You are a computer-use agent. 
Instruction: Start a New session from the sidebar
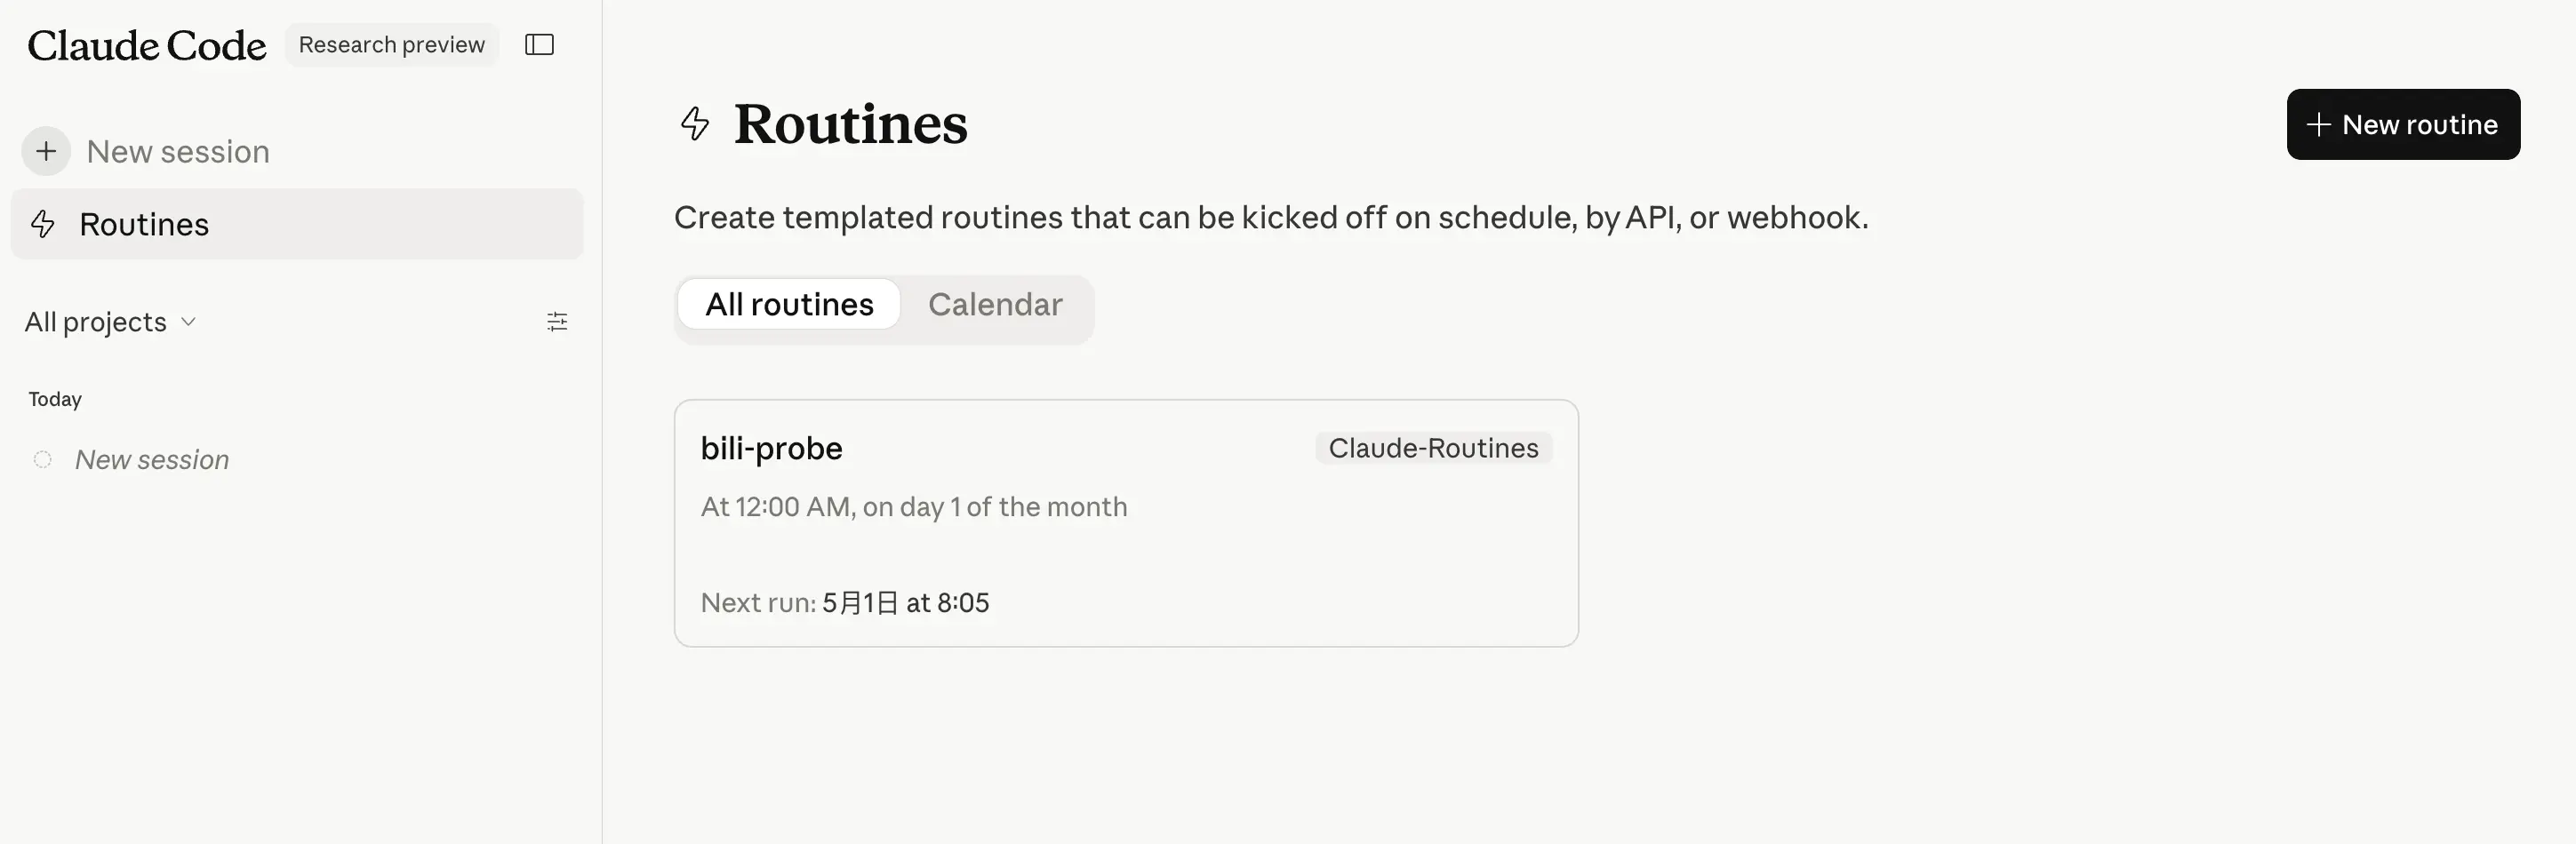coord(178,151)
